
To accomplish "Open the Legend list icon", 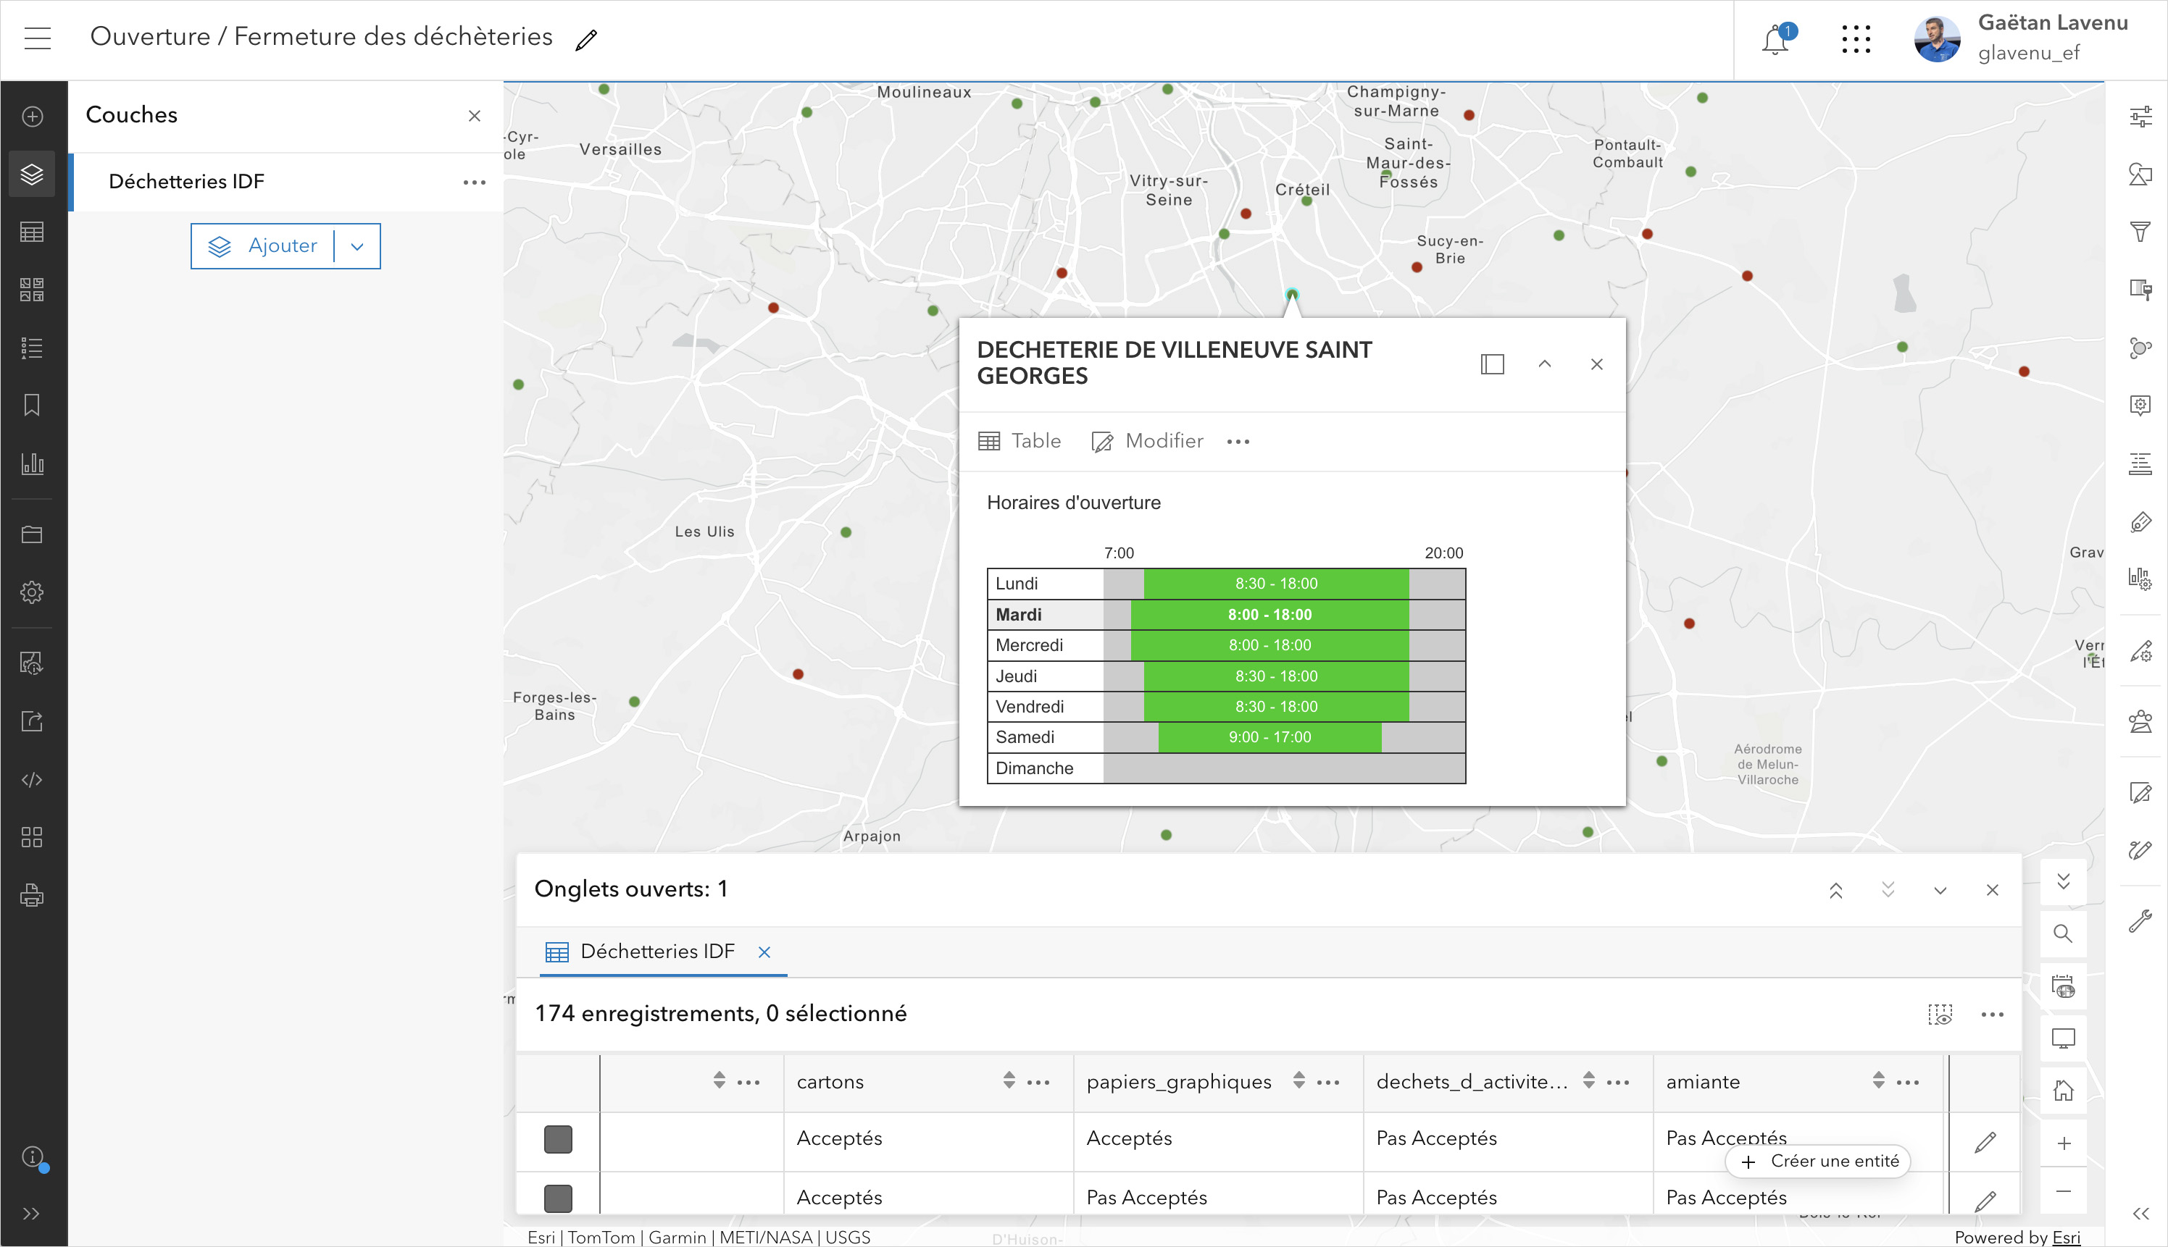I will (x=33, y=348).
